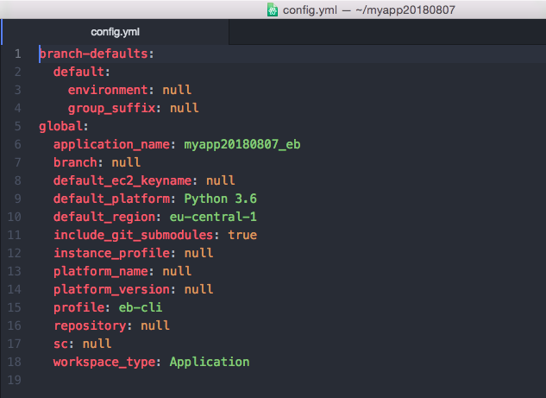Select the config.yml editor tab
Viewport: 546px width, 398px height.
pyautogui.click(x=116, y=32)
